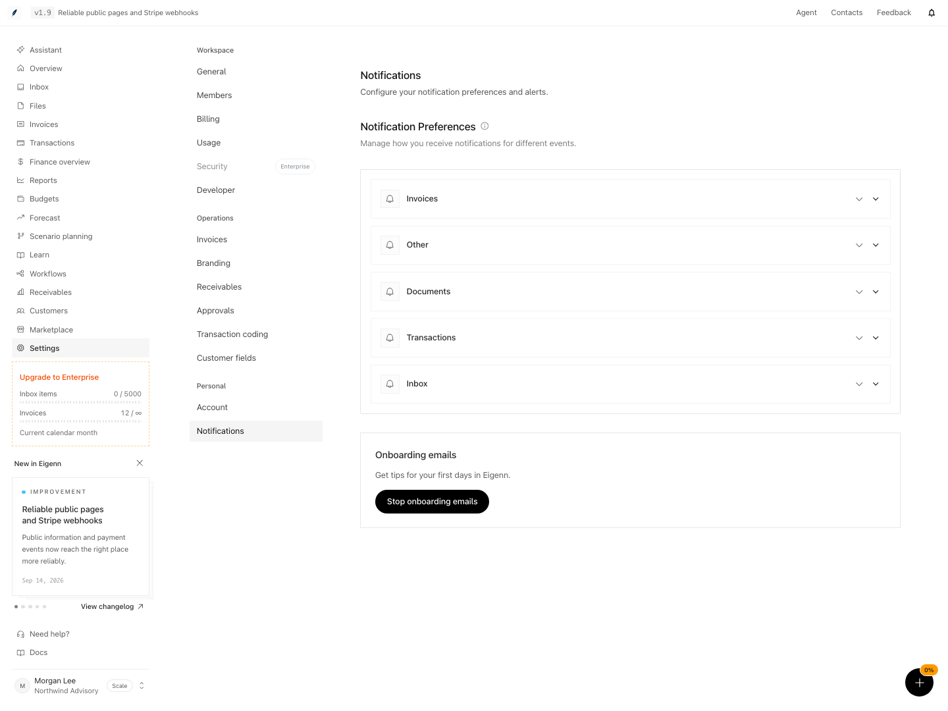948x711 pixels.
Task: Go to the Members settings page
Action: coord(256,95)
